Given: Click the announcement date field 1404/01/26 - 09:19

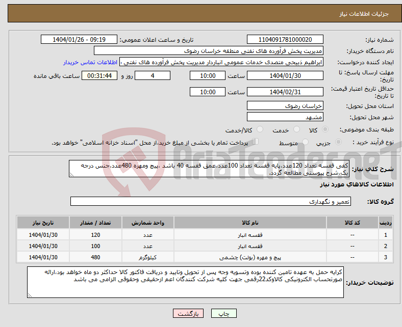Looking at the screenshot, I should click(x=79, y=39).
